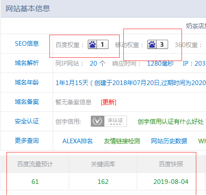Open the 安全认证 link
The width and height of the screenshot is (206, 195).
27,121
